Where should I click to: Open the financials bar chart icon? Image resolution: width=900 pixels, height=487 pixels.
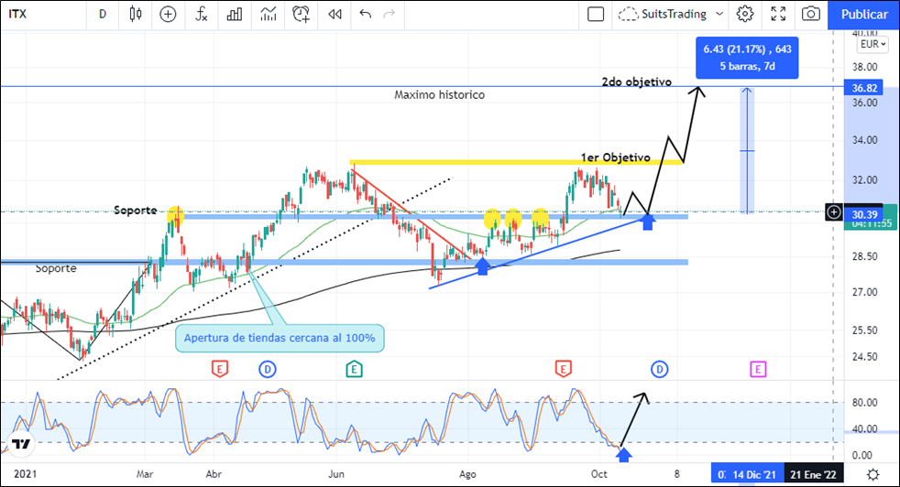point(235,14)
